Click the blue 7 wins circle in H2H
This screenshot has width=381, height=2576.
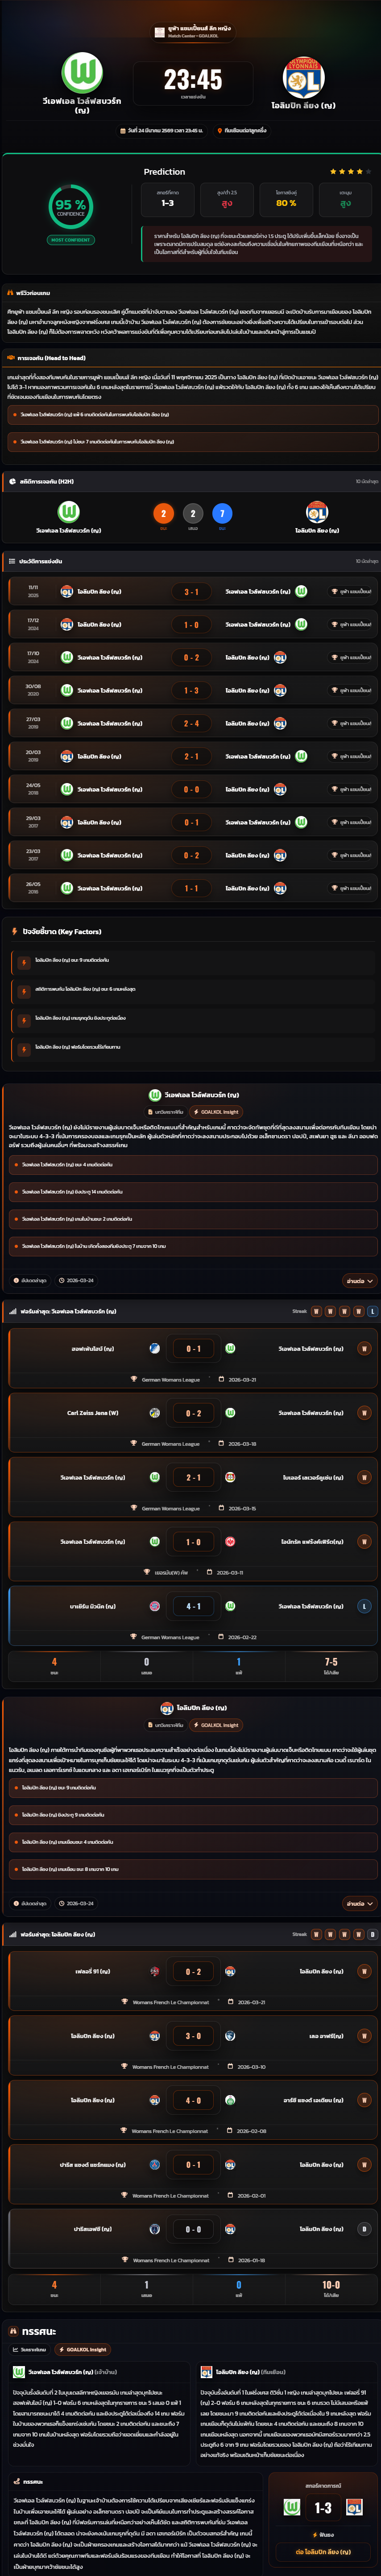point(222,513)
